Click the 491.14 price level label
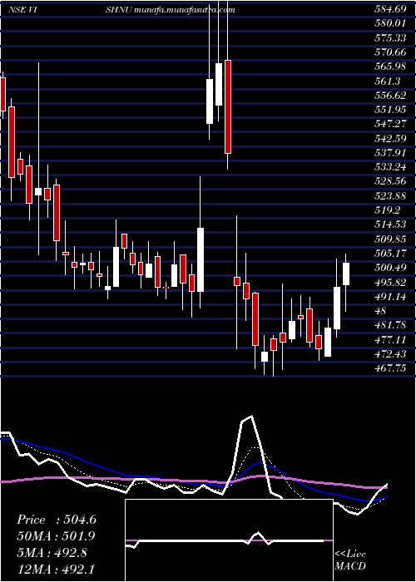416x582 pixels. [x=390, y=297]
